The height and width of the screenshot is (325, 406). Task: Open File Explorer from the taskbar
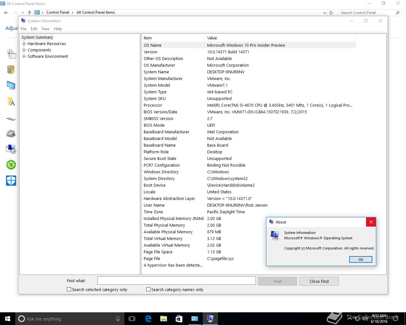coord(163,319)
